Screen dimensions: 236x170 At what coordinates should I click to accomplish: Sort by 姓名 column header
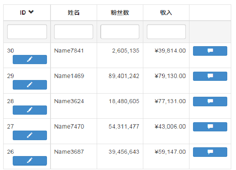click(x=74, y=12)
